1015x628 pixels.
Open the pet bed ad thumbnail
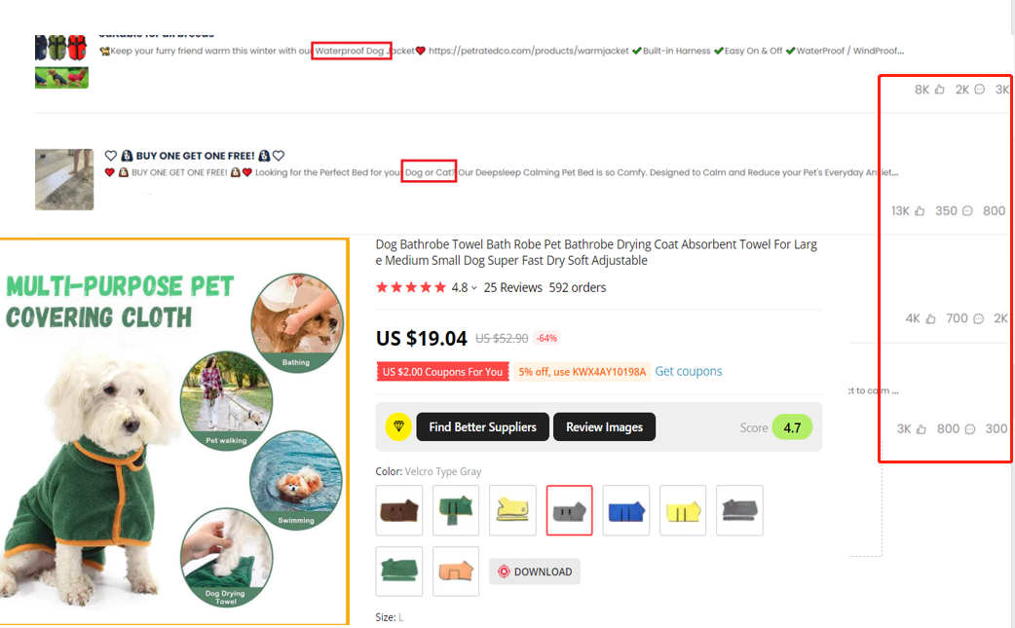(x=64, y=179)
